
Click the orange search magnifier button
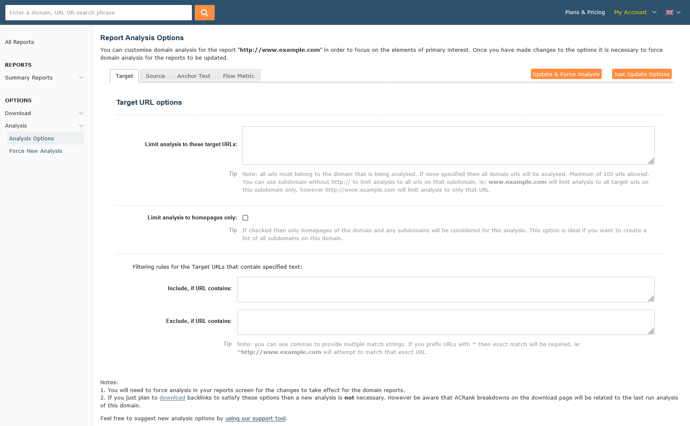204,13
